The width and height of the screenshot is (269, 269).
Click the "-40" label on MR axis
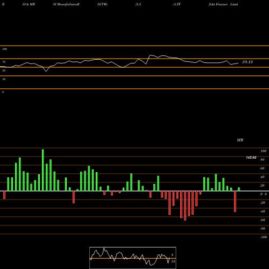coord(263,211)
